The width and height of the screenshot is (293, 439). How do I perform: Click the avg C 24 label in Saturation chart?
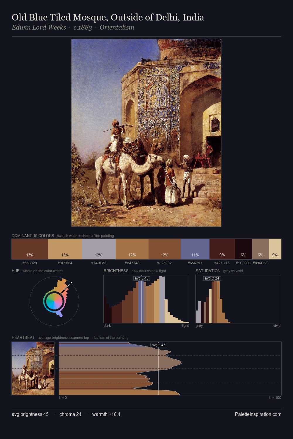point(212,278)
